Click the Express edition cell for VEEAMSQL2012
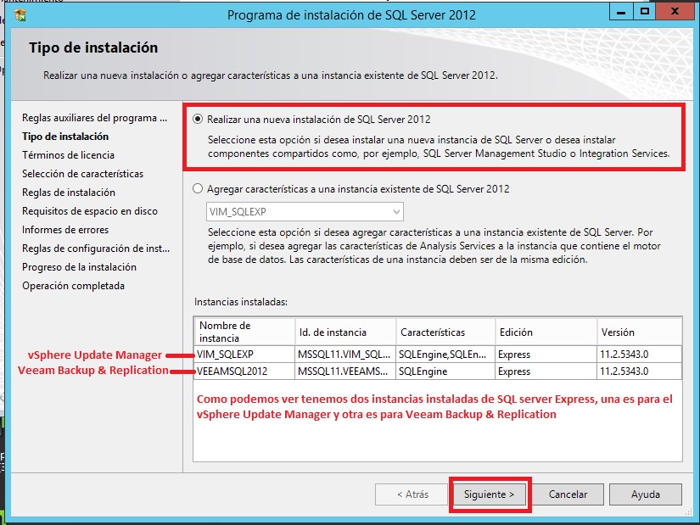 click(546, 371)
